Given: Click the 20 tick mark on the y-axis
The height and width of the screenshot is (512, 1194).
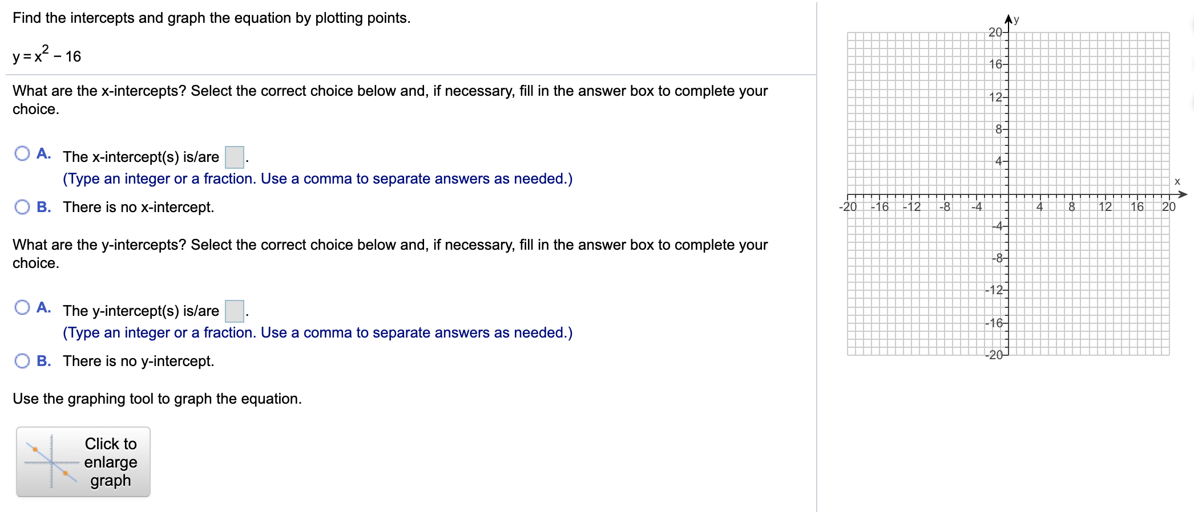Looking at the screenshot, I should click(x=1006, y=32).
